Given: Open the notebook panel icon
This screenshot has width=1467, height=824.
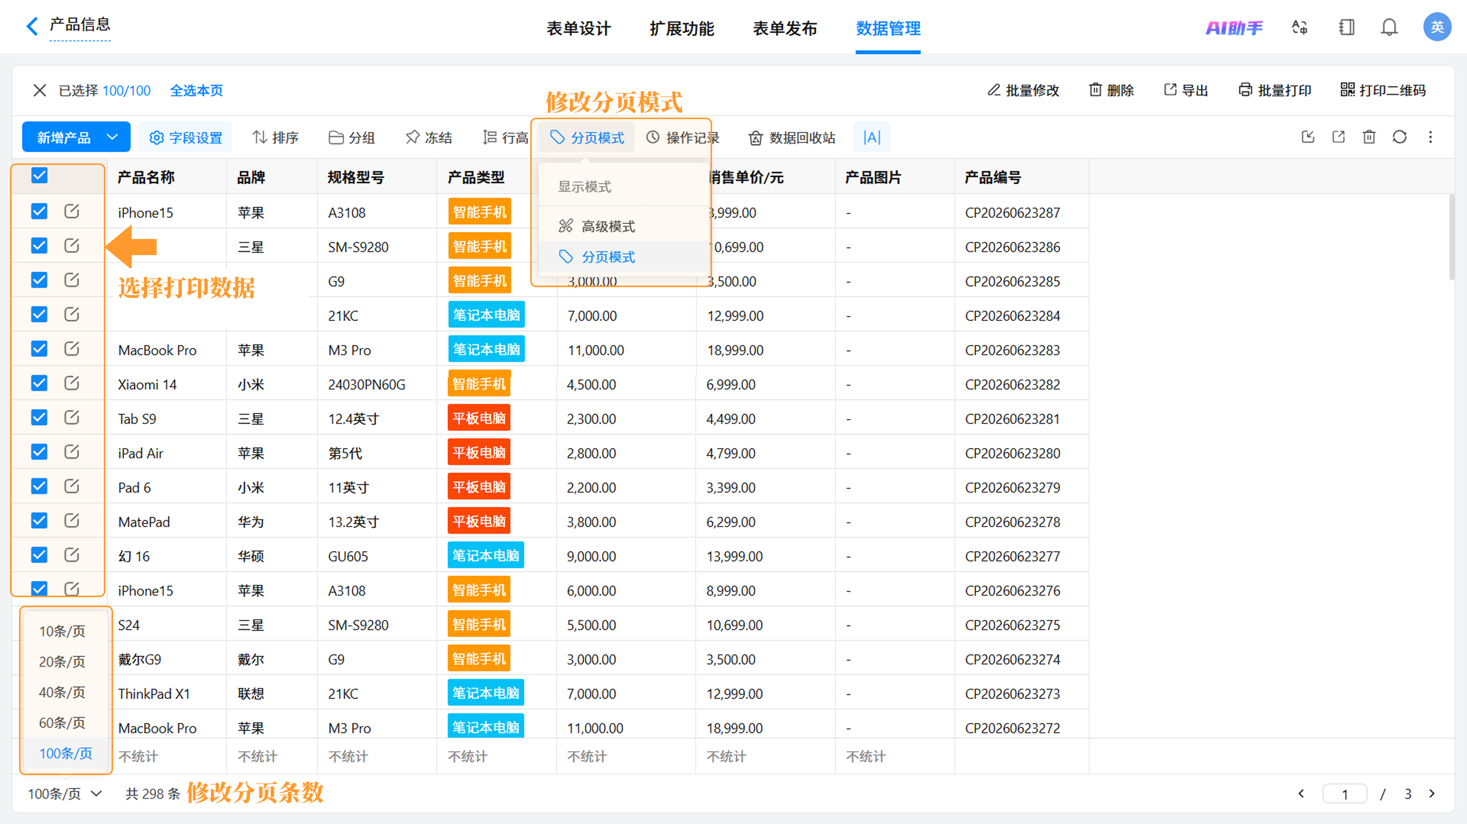Looking at the screenshot, I should (x=1346, y=27).
